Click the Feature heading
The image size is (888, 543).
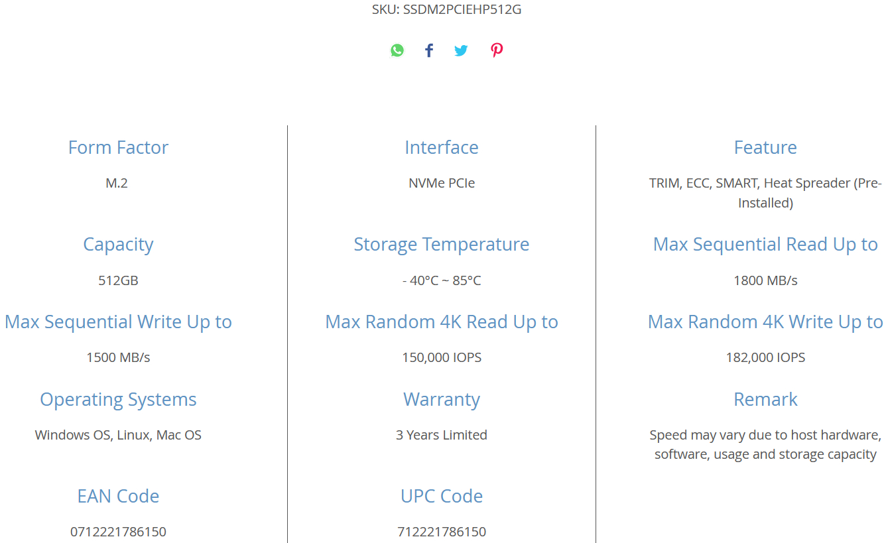pyautogui.click(x=765, y=147)
